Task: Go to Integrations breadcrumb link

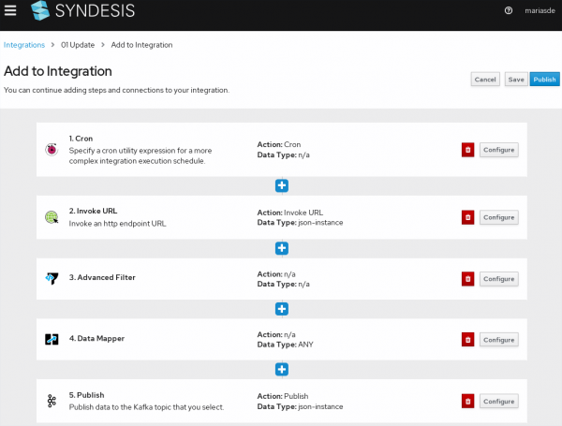Action: pos(24,45)
